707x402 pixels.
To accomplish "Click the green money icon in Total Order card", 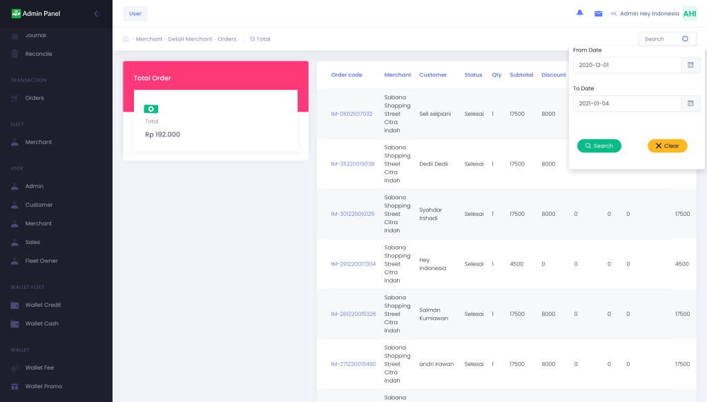I will click(x=151, y=109).
